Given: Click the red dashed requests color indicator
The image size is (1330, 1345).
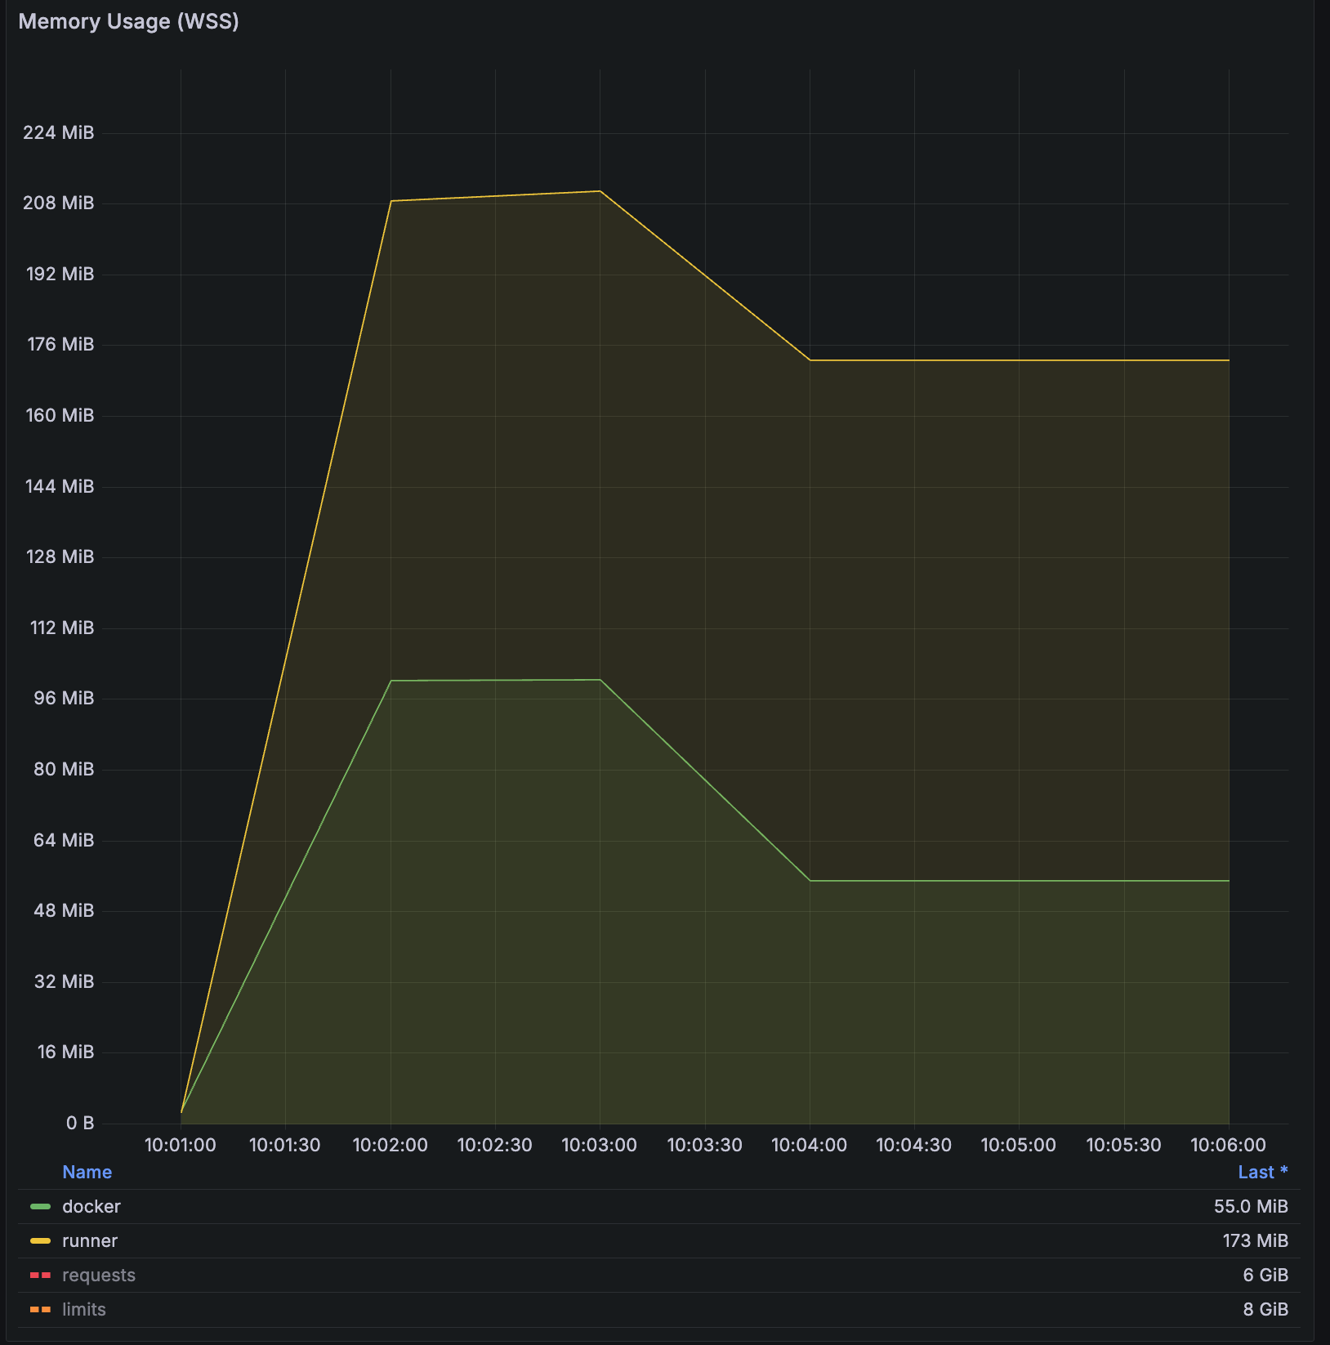Looking at the screenshot, I should [x=40, y=1275].
